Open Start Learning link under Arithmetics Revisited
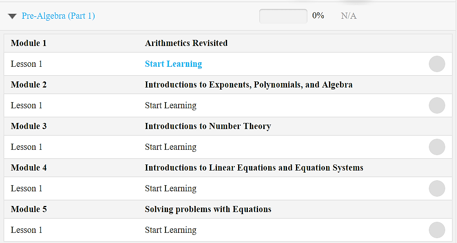 pyautogui.click(x=173, y=64)
